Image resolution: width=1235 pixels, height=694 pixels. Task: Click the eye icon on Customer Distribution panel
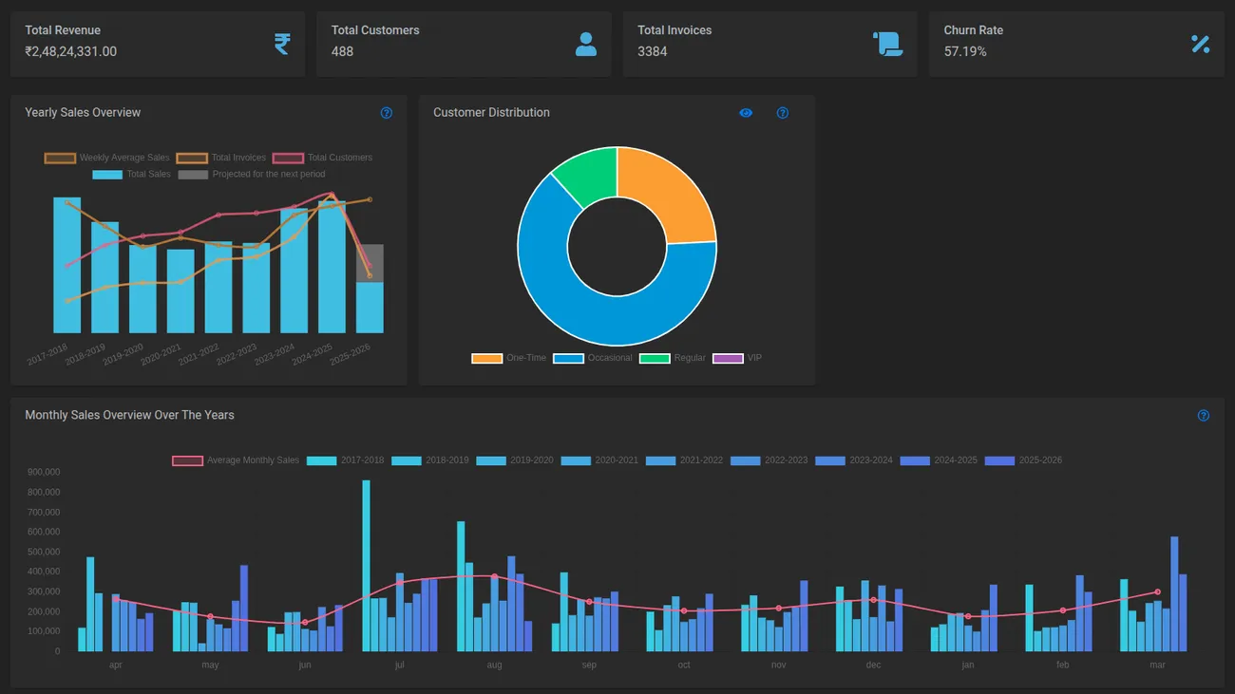click(746, 112)
